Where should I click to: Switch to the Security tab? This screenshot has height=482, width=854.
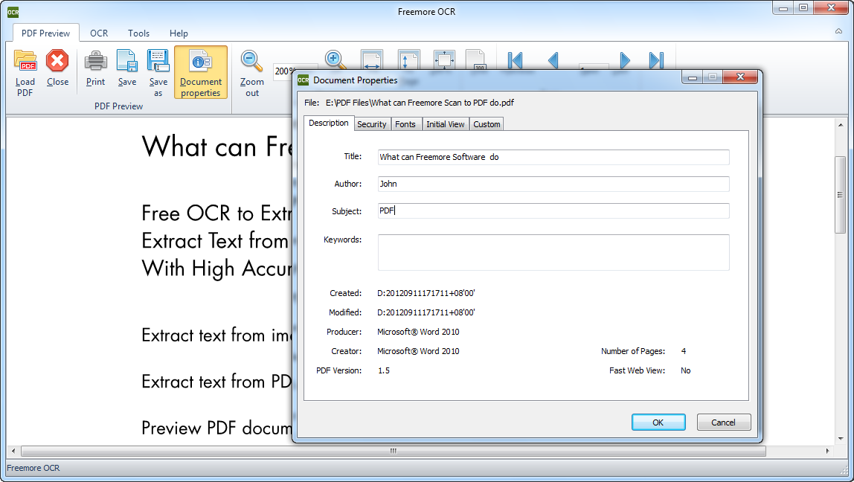pyautogui.click(x=371, y=124)
